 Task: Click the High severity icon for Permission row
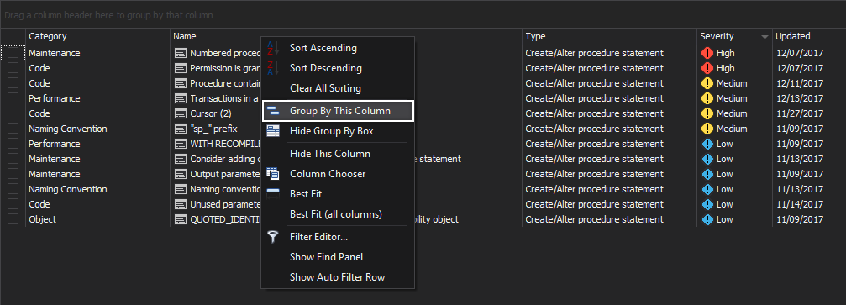point(707,68)
